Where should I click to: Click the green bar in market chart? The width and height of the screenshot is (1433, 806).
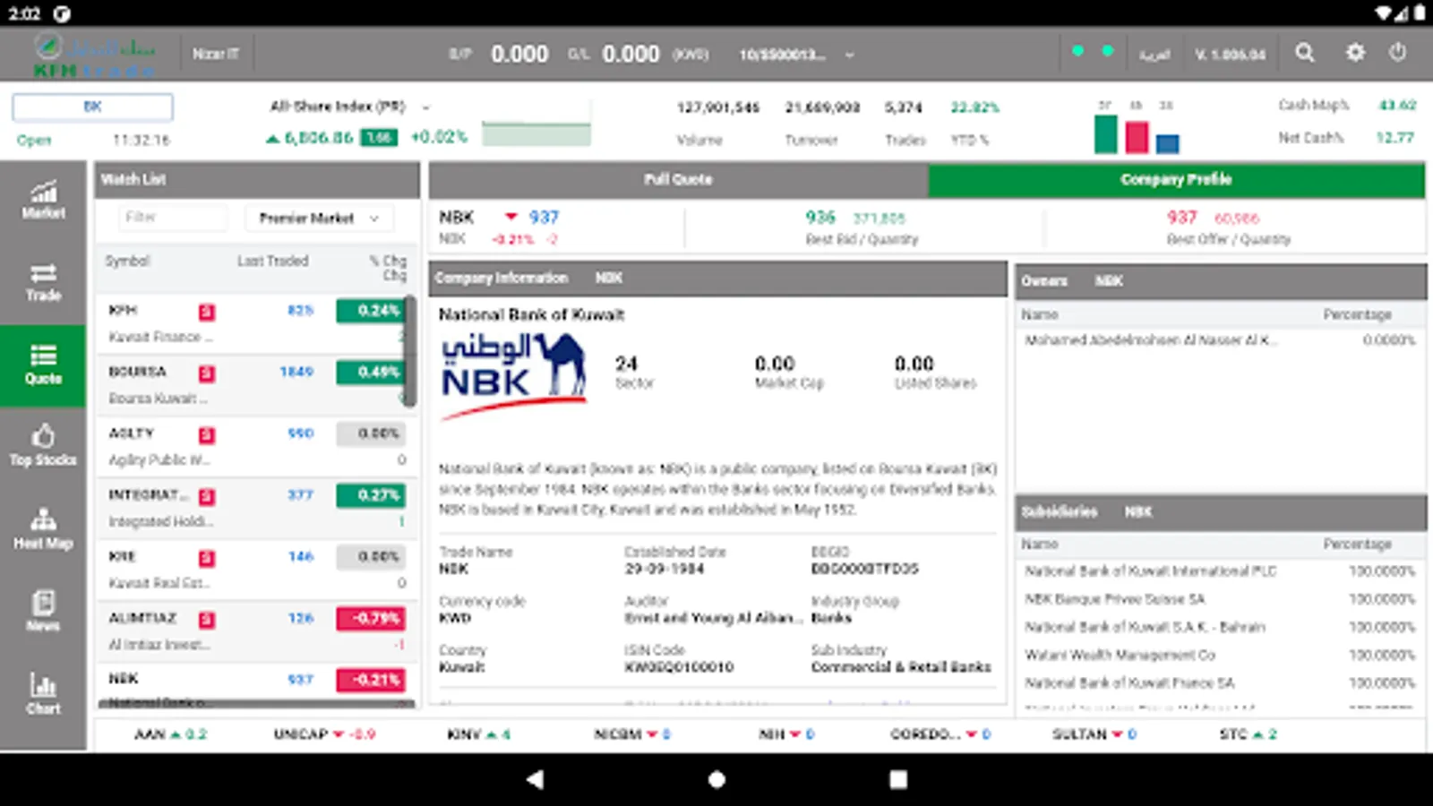coord(1106,134)
